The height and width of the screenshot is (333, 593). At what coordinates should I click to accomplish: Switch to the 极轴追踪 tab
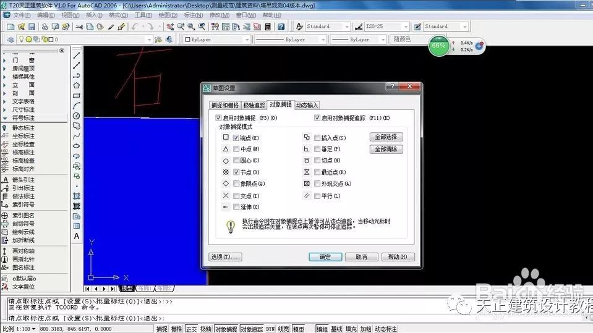point(254,105)
